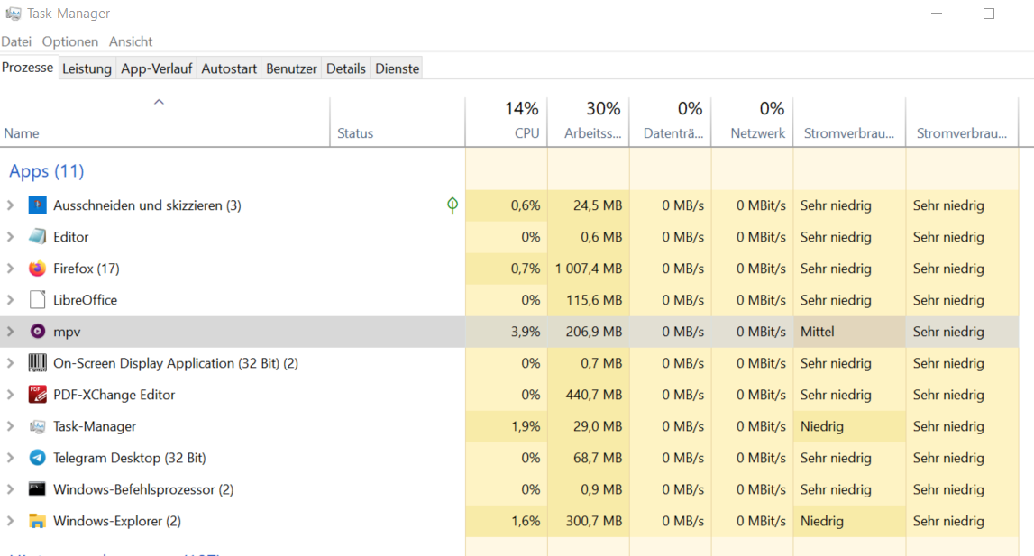The width and height of the screenshot is (1034, 556).
Task: Click the LibreOffice document icon
Action: pos(37,300)
